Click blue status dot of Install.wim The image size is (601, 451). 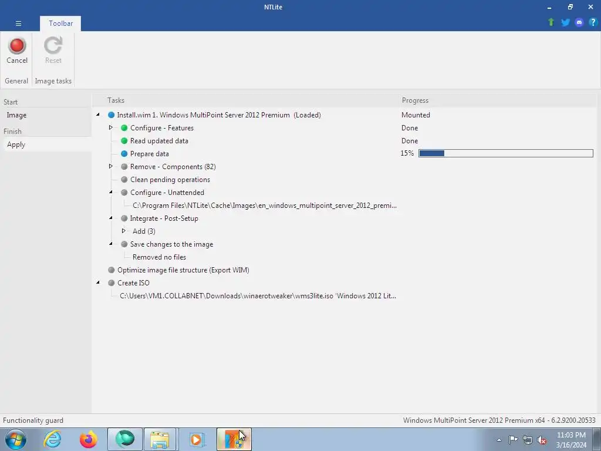pos(111,115)
